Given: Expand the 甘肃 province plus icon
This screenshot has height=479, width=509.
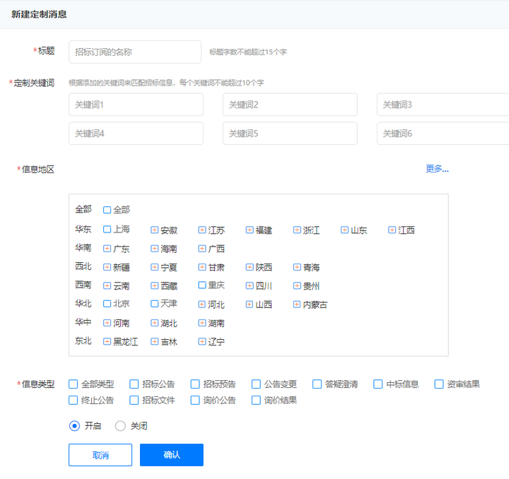Looking at the screenshot, I should click(202, 267).
